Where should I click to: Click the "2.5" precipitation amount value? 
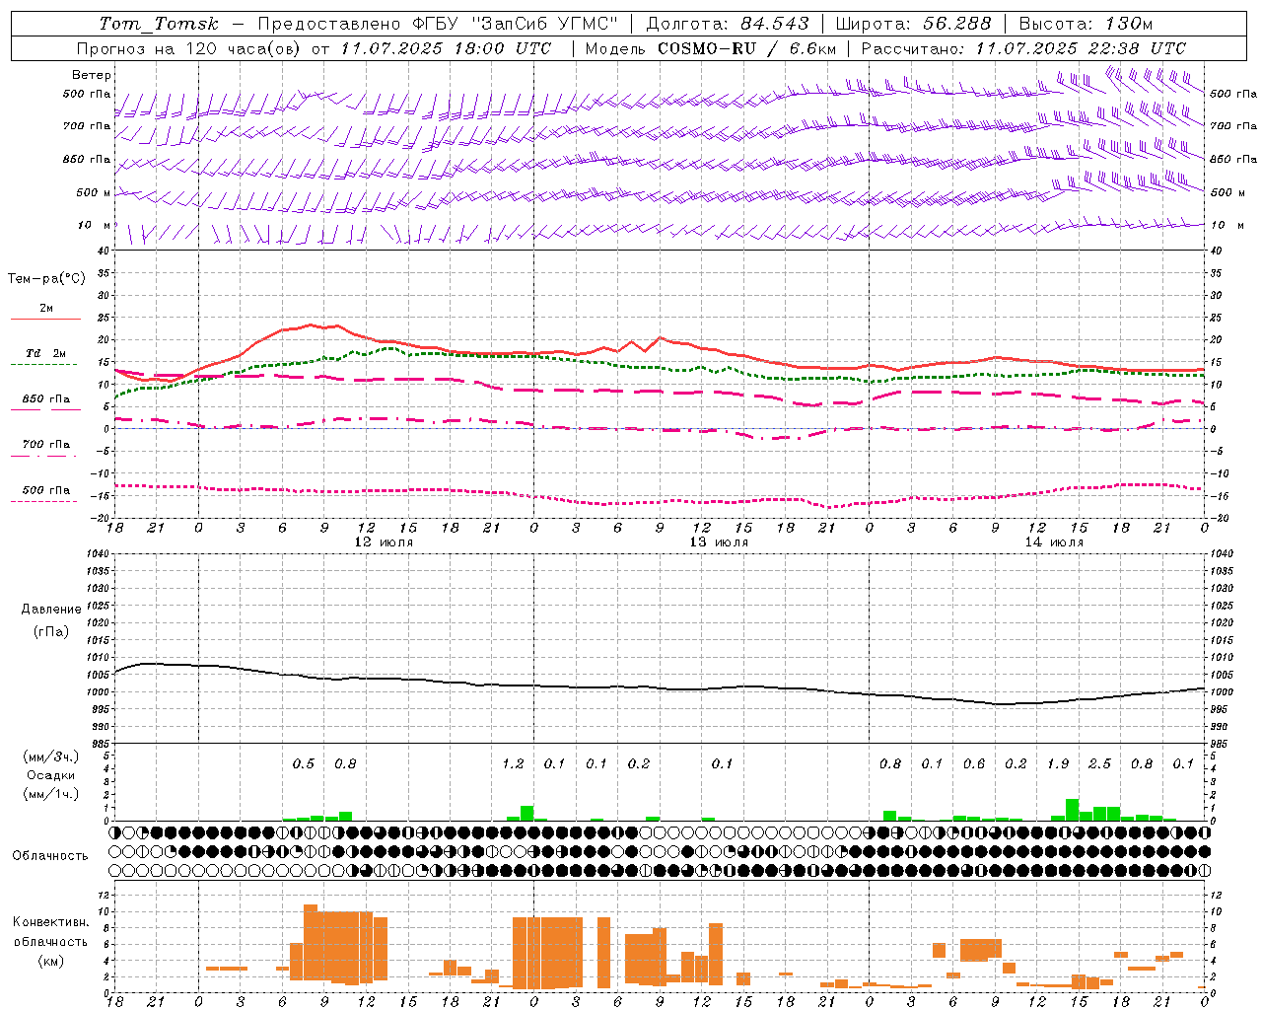pyautogui.click(x=1099, y=763)
